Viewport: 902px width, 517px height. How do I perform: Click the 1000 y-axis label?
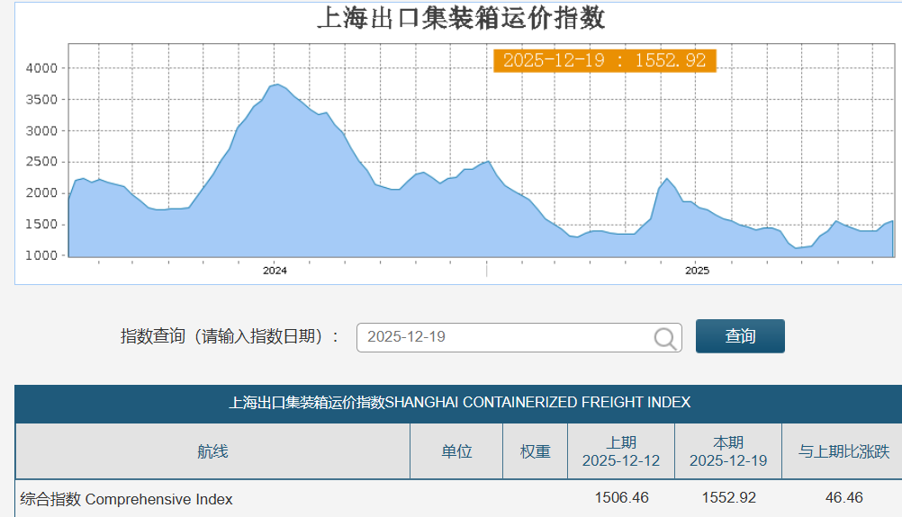point(42,255)
